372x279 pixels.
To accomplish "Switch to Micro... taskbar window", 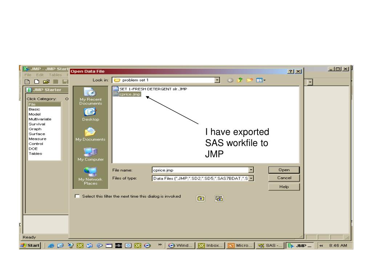I will point(240,246).
